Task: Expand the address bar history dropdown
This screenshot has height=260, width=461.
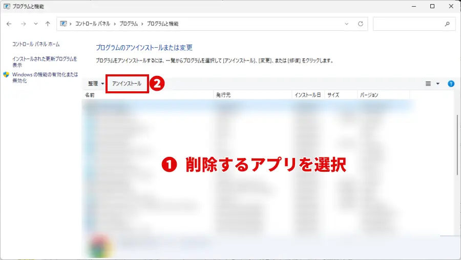Action: point(347,24)
